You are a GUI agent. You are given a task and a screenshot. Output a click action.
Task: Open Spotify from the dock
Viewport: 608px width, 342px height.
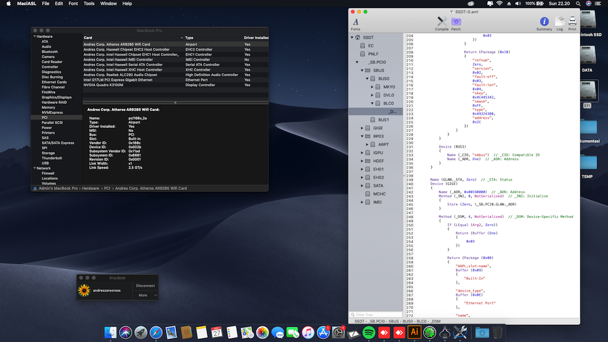tap(369, 332)
